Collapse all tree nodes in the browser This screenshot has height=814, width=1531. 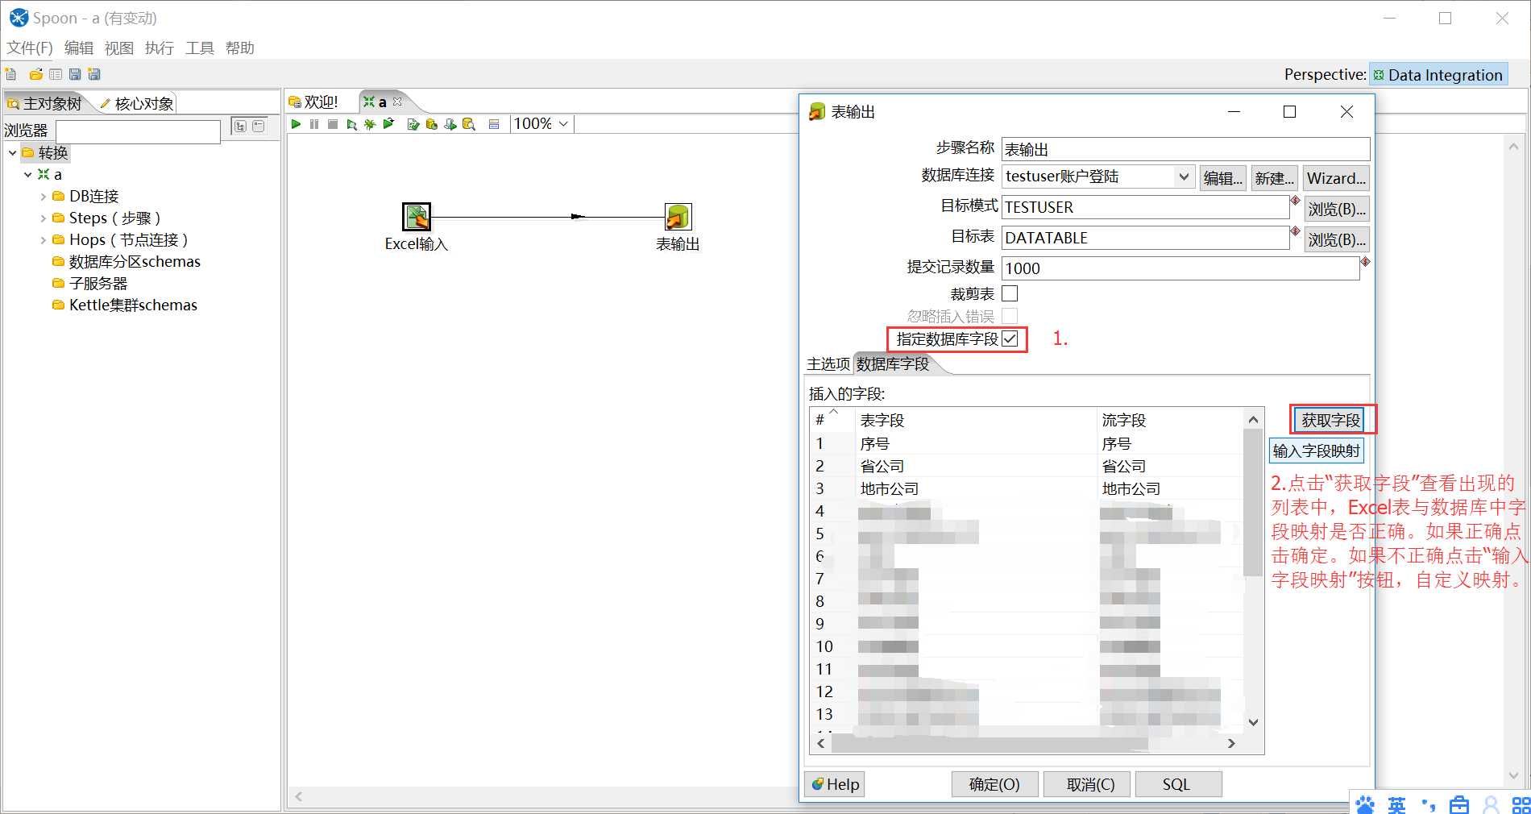coord(259,126)
